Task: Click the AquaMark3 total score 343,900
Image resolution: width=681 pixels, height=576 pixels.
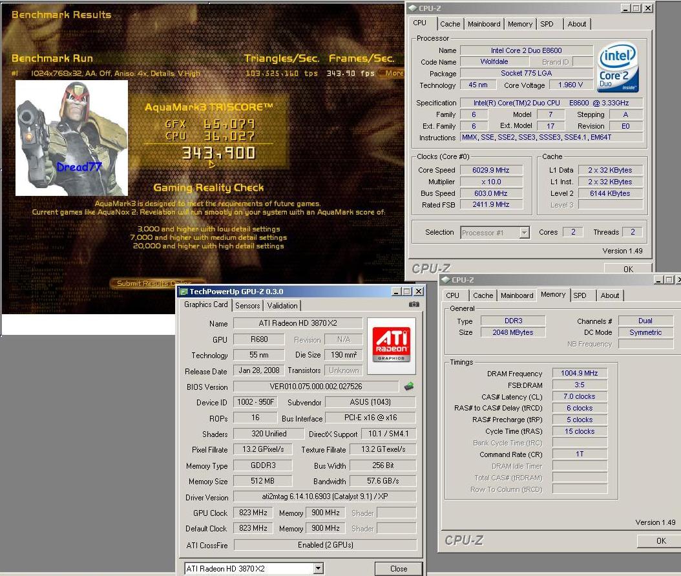Action: click(x=218, y=153)
